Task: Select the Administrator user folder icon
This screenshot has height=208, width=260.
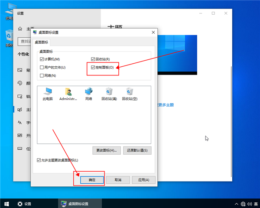Action: tap(68, 92)
